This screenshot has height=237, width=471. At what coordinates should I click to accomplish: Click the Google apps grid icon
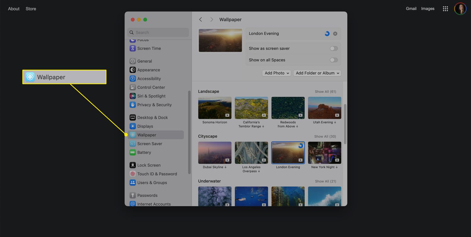point(445,9)
